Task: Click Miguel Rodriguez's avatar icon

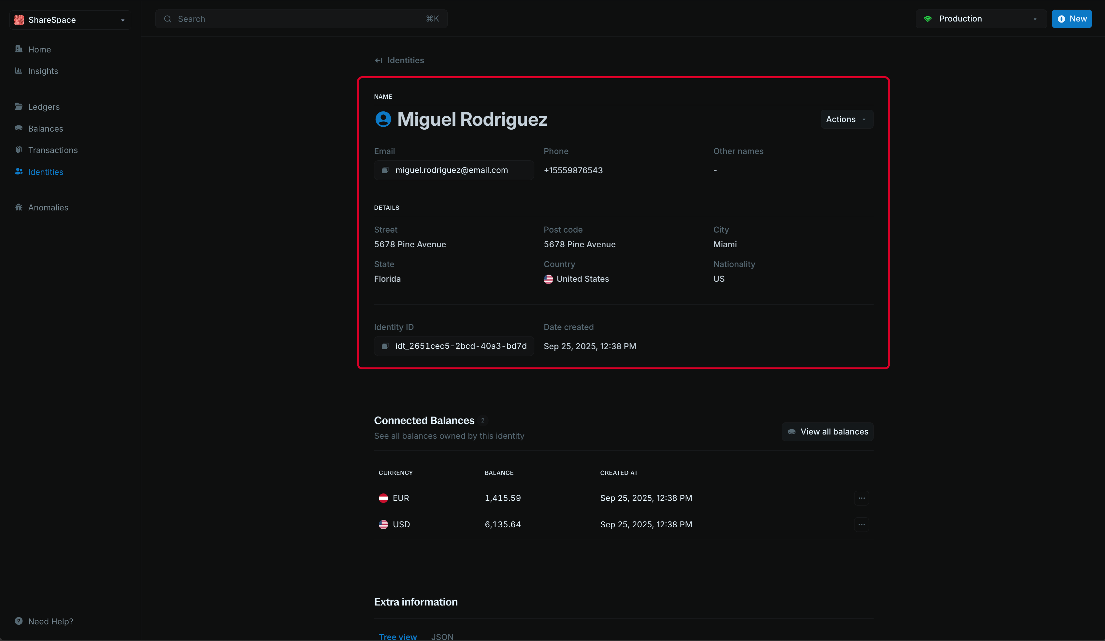Action: 383,119
